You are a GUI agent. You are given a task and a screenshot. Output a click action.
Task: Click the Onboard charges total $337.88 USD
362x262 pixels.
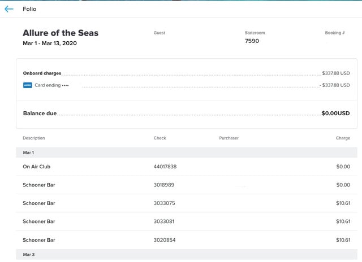click(x=336, y=73)
